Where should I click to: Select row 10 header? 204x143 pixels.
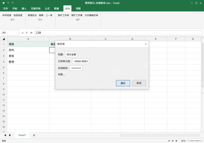pos(4,95)
